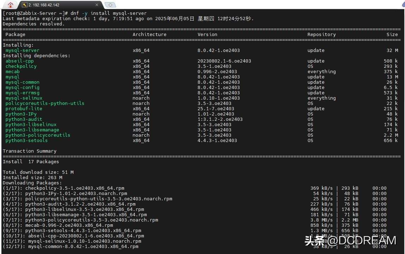Click the session icon on 192.168.42.142 tab
Image resolution: width=405 pixels, height=254 pixels.
tap(24, 5)
